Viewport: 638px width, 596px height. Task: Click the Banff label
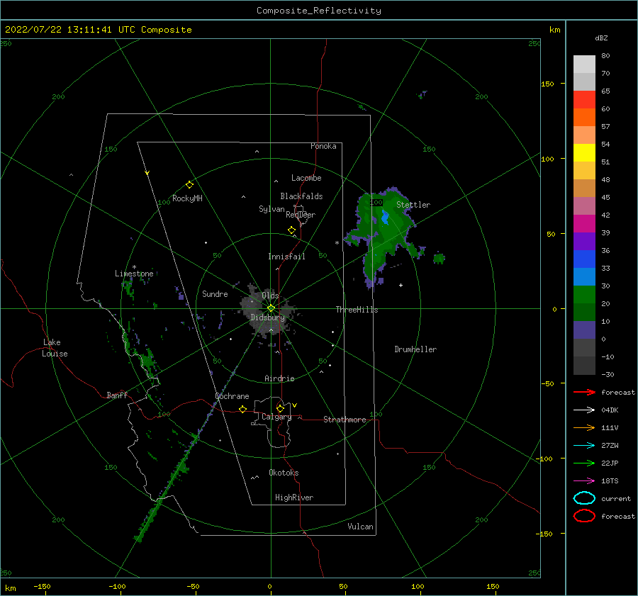coord(117,395)
